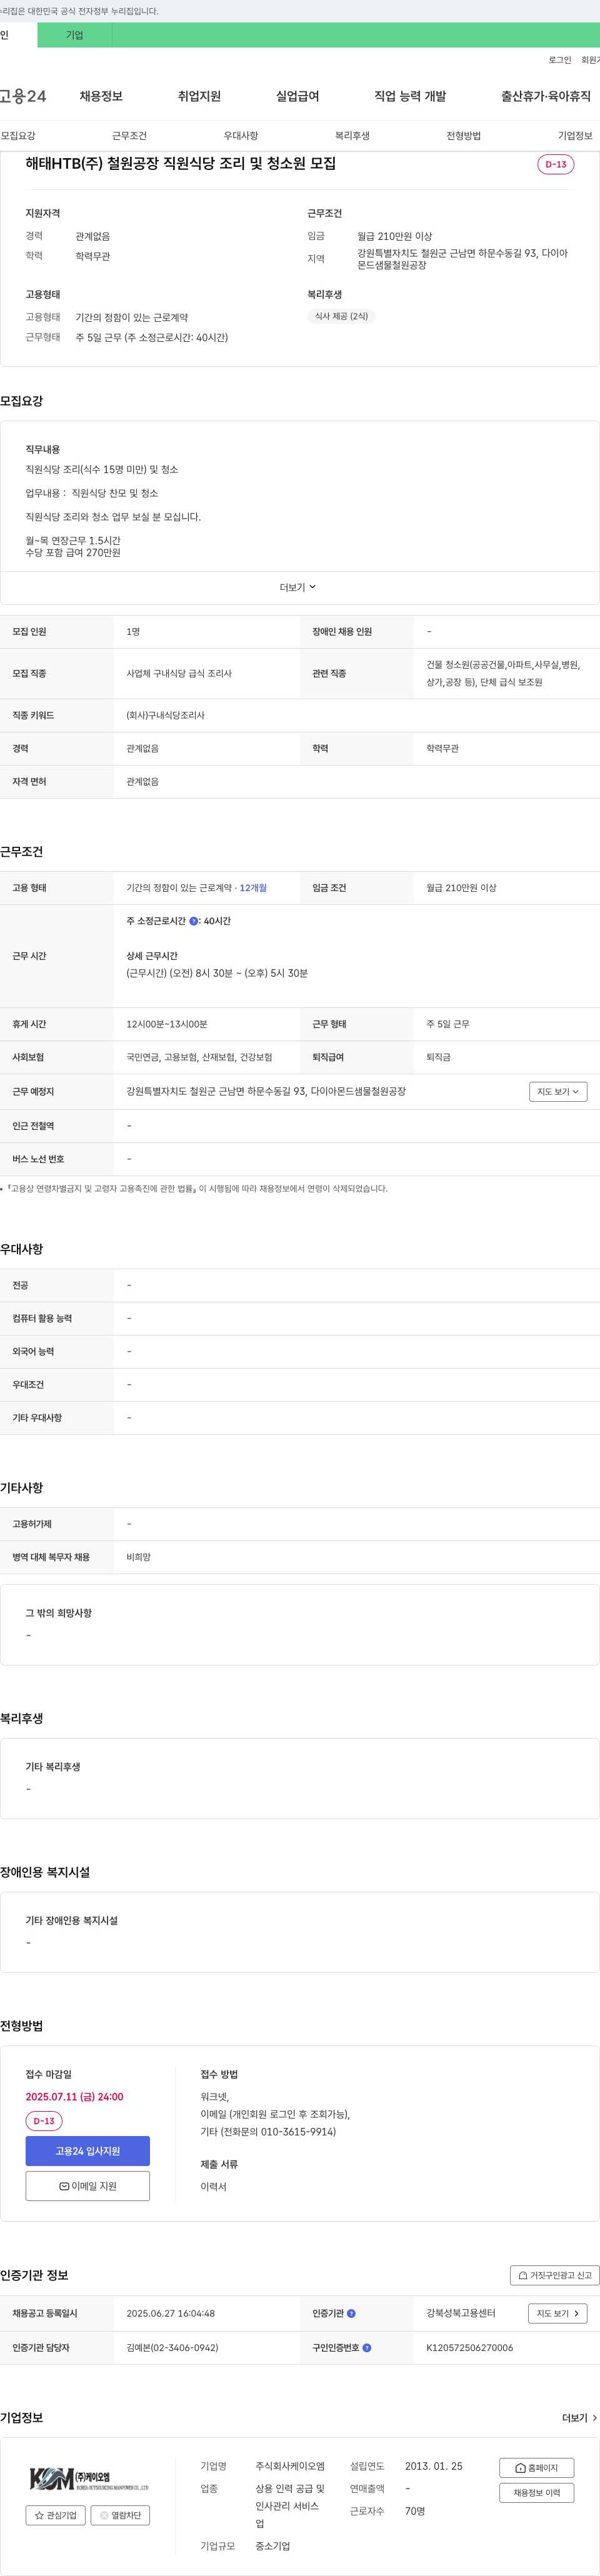Image resolution: width=600 pixels, height=2576 pixels.
Task: Click the 이메일 지원 button
Action: 88,2185
